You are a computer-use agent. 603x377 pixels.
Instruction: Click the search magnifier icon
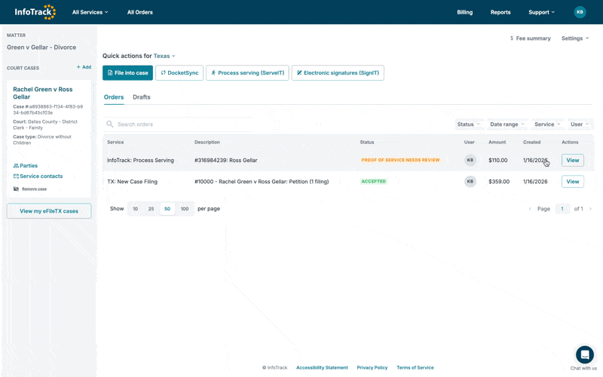(x=110, y=124)
